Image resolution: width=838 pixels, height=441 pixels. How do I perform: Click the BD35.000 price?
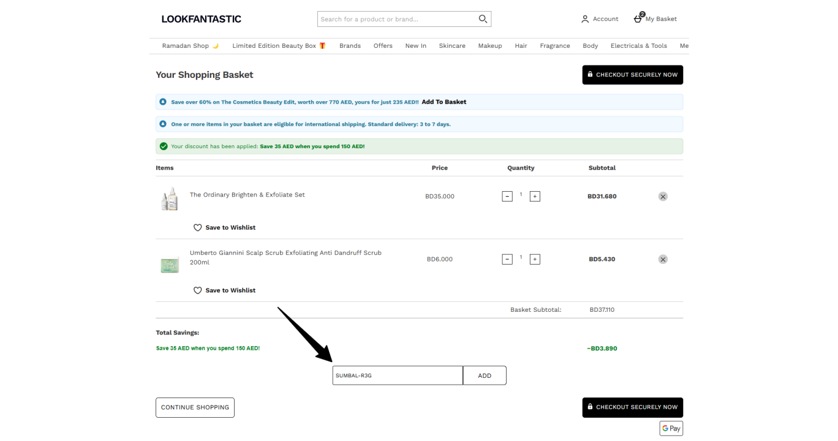[440, 197]
